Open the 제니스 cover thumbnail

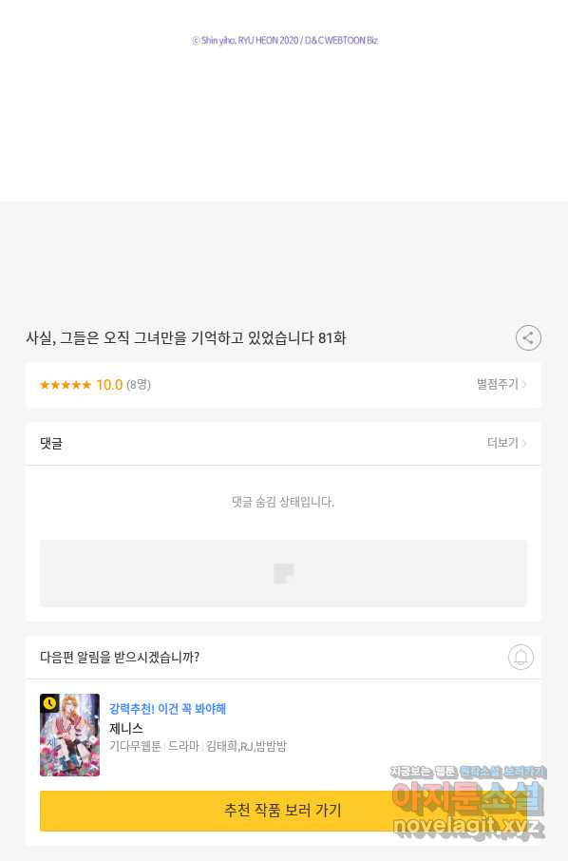[69, 735]
